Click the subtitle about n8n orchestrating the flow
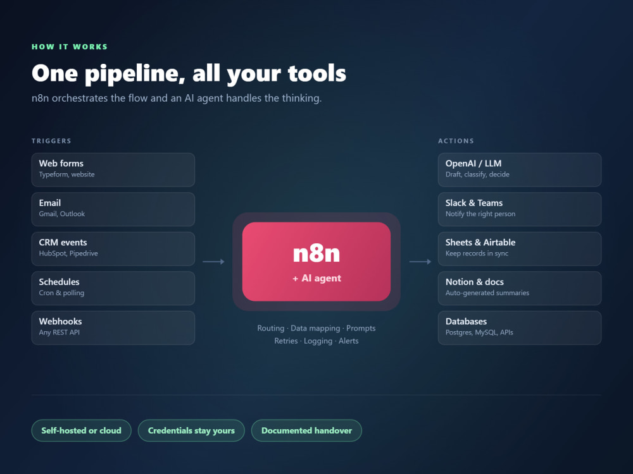Image resolution: width=633 pixels, height=474 pixels. [x=177, y=99]
